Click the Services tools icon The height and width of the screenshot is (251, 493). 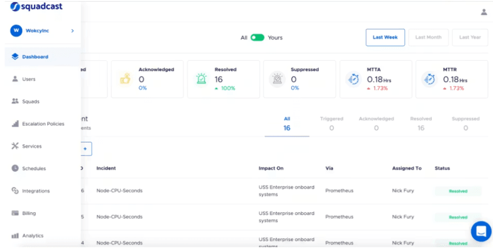(x=15, y=146)
